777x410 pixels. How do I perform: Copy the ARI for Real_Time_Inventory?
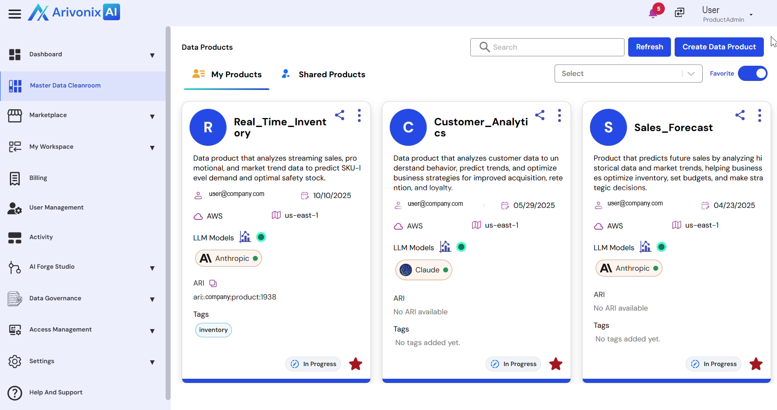click(213, 283)
